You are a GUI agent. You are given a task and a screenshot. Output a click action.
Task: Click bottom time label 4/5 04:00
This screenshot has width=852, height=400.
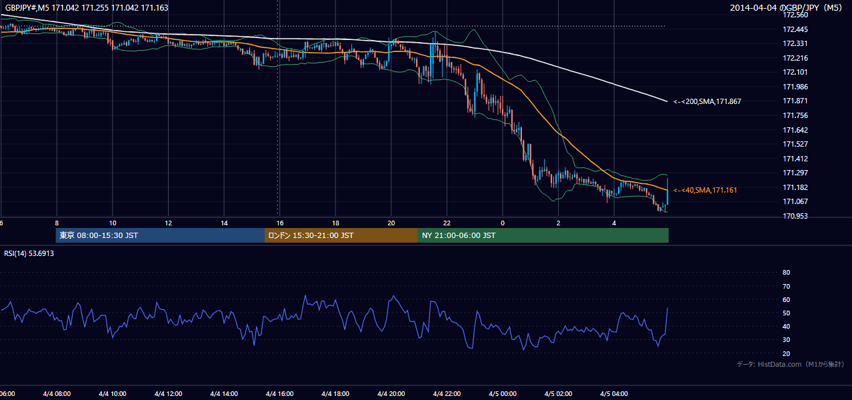(x=615, y=394)
